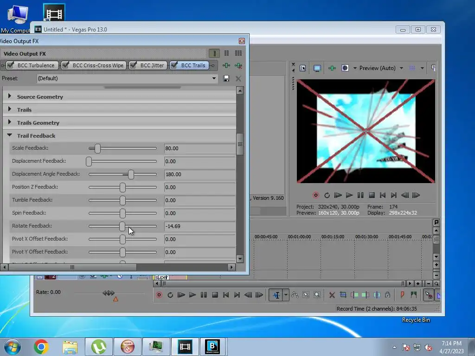The height and width of the screenshot is (356, 475).
Task: Select the Normal Edit tool
Action: 276,295
